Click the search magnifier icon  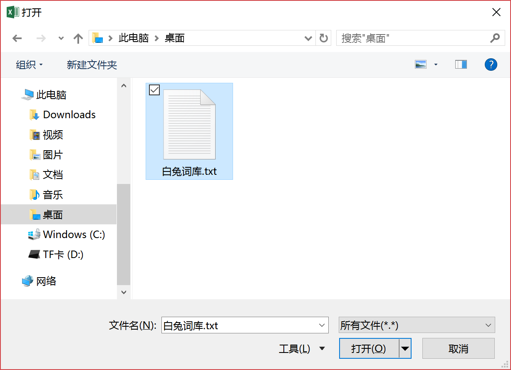495,38
